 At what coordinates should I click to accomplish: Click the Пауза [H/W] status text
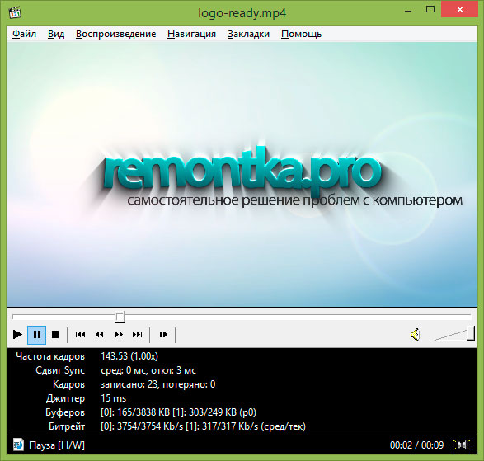[x=57, y=445]
